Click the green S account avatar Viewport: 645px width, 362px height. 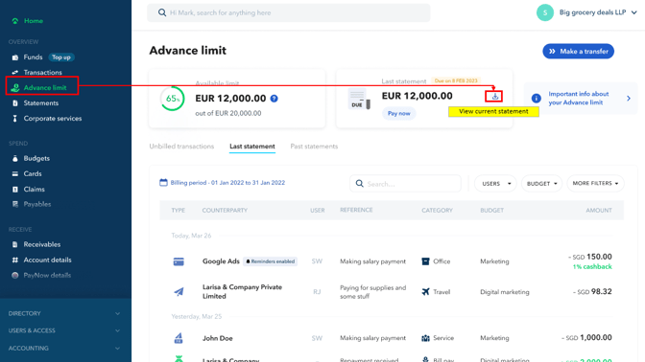click(x=544, y=12)
